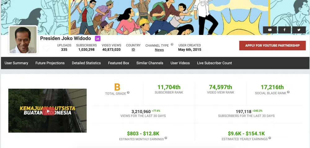This screenshot has height=148, width=310.
Task: Click the help icon by Estimated Yearly Earnings
Action: pyautogui.click(x=270, y=138)
